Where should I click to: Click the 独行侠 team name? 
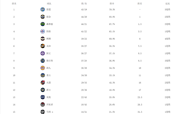point(50,61)
